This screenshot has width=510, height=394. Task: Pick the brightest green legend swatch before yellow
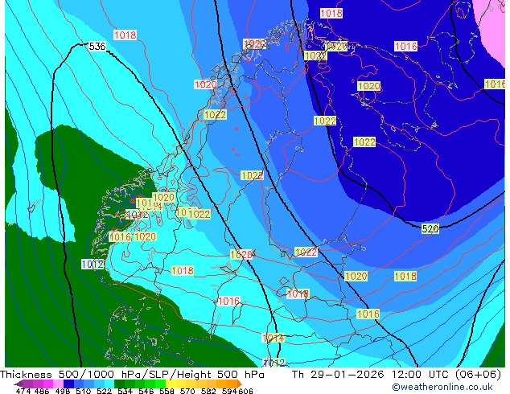coord(160,384)
